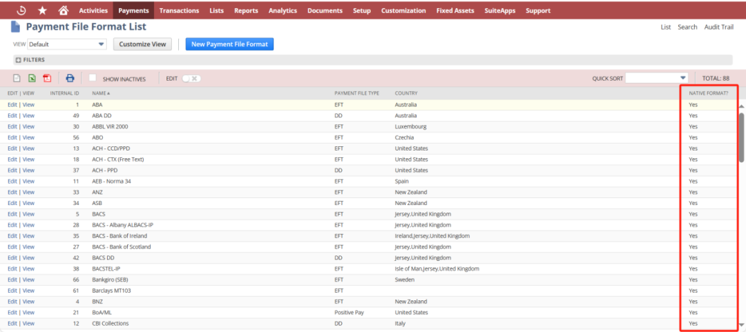Click New Payment File Format button
This screenshot has width=746, height=332.
pos(229,44)
